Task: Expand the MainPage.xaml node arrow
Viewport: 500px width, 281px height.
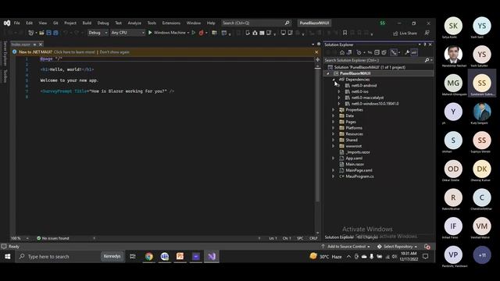Action: [x=334, y=170]
